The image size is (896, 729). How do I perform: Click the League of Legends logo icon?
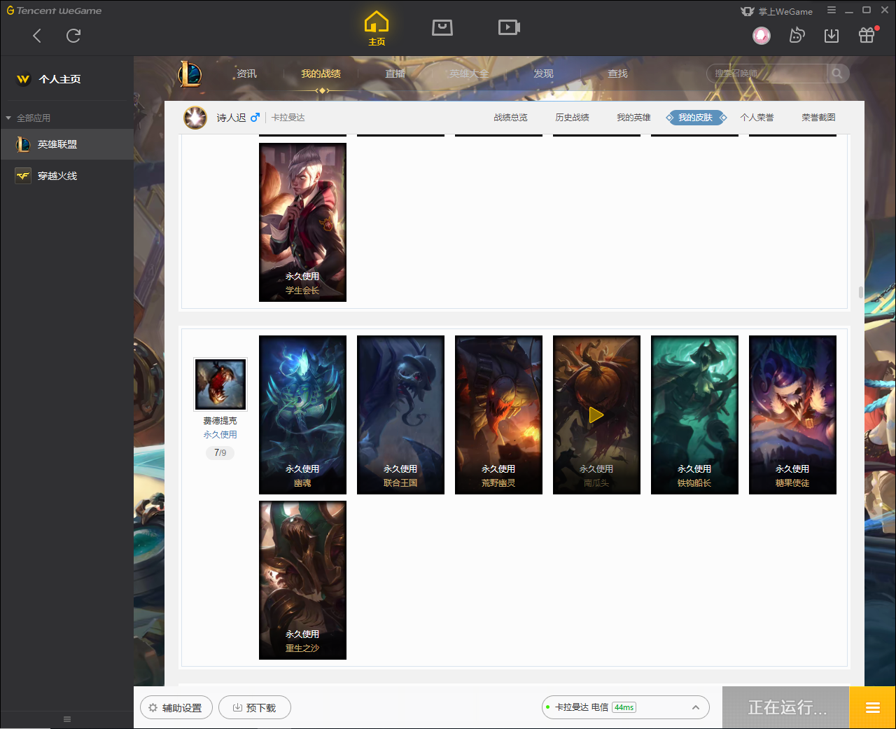(x=190, y=74)
